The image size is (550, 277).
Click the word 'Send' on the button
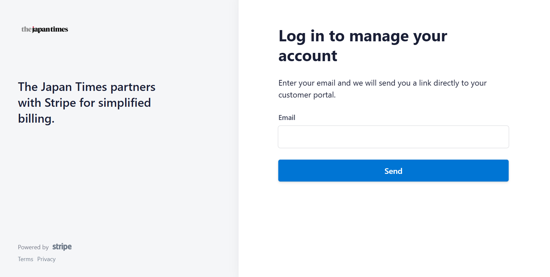pyautogui.click(x=393, y=171)
